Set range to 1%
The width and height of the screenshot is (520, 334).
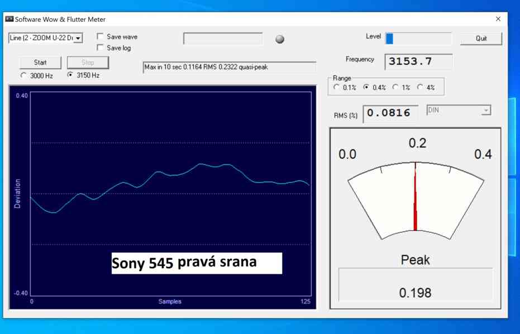[396, 88]
